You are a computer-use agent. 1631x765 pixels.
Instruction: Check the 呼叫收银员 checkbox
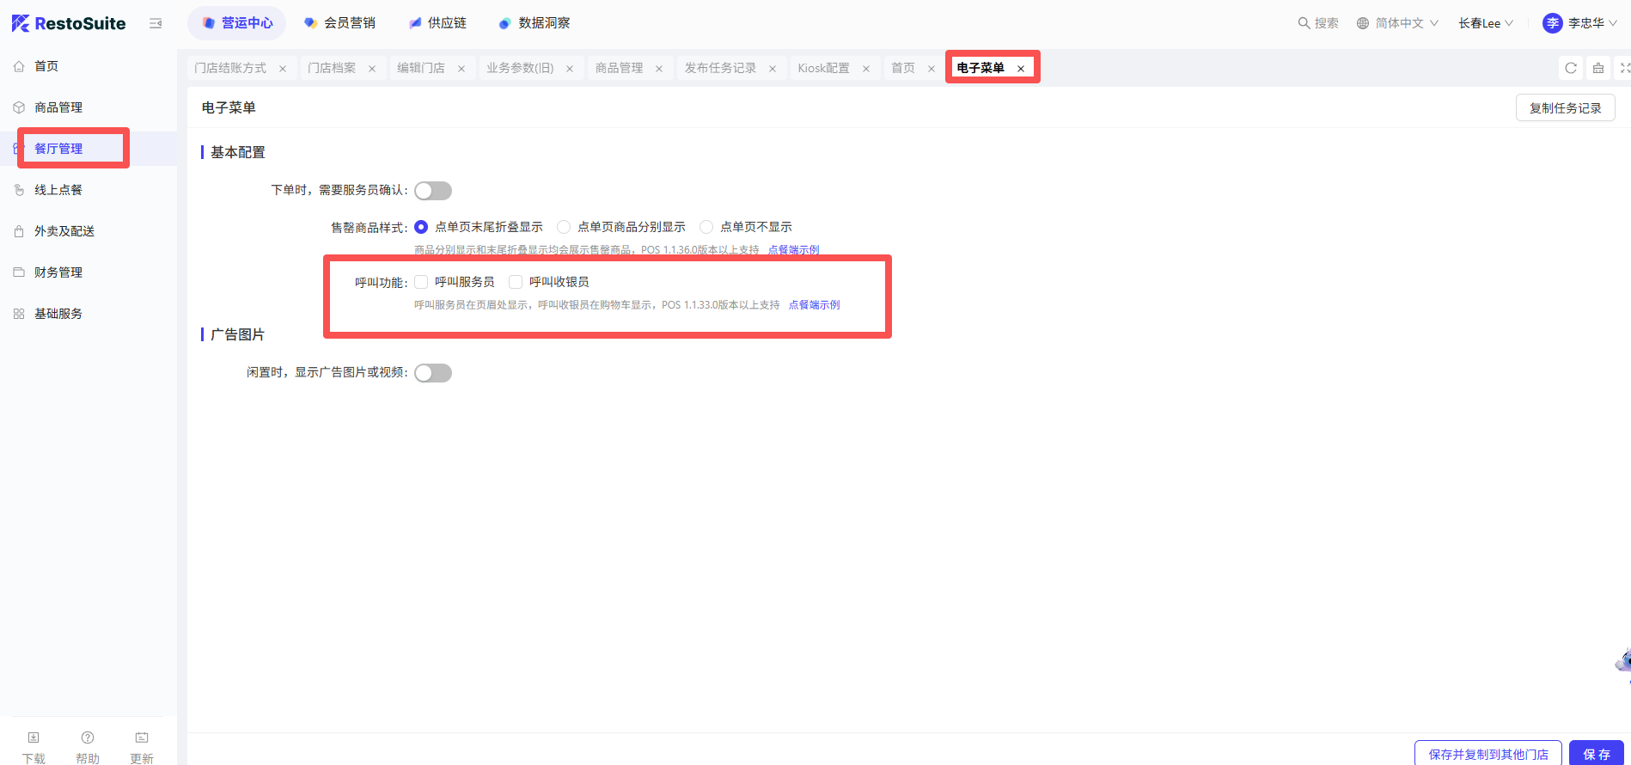(516, 282)
